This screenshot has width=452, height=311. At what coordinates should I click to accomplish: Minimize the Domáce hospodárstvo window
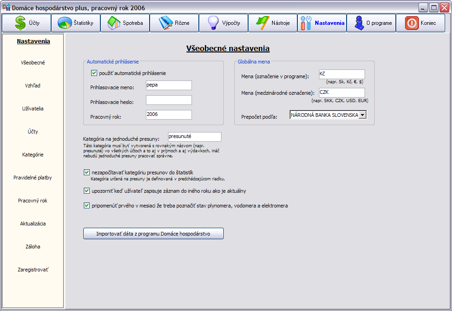[423, 7]
